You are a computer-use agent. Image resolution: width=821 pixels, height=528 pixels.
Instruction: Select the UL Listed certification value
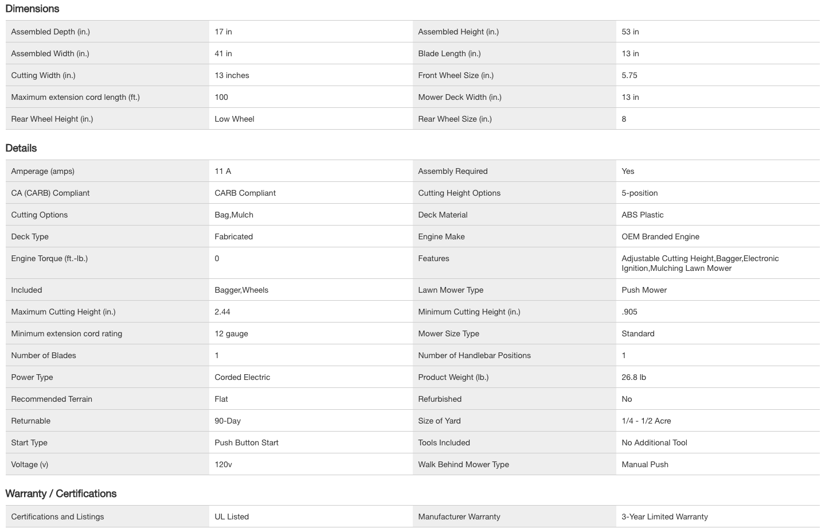pos(232,517)
